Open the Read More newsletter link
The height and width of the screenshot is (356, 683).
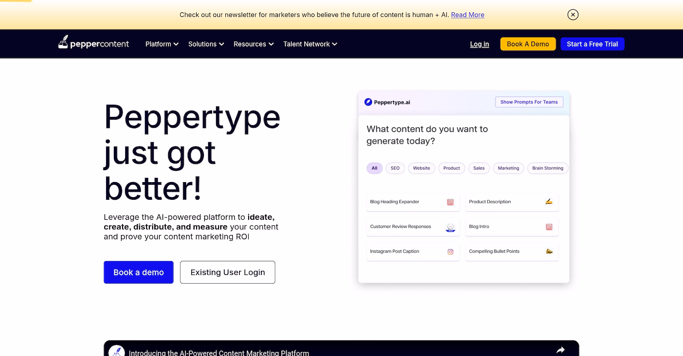coord(467,15)
